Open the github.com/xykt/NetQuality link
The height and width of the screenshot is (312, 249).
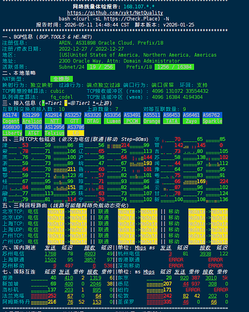coord(115,12)
